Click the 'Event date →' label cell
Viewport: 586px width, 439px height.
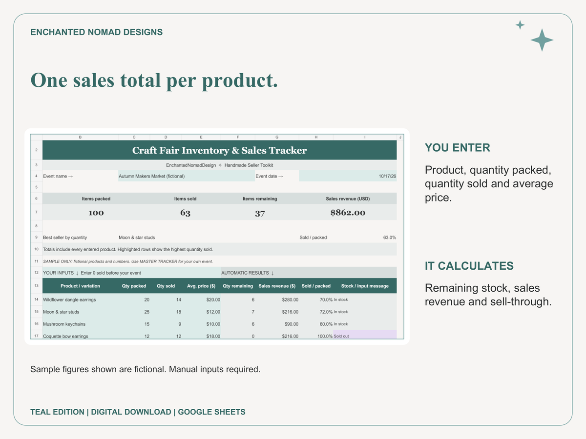click(x=277, y=176)
